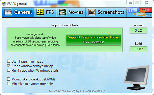
Task: Click Support Fraps and register today button
Action: 93,40
